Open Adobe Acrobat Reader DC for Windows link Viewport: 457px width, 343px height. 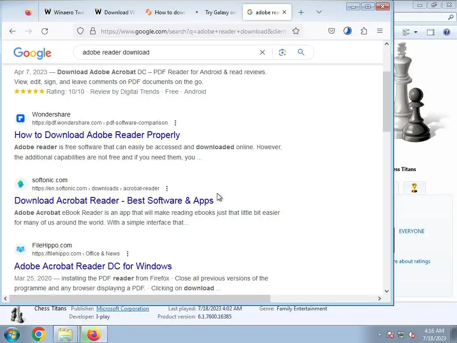coord(93,266)
